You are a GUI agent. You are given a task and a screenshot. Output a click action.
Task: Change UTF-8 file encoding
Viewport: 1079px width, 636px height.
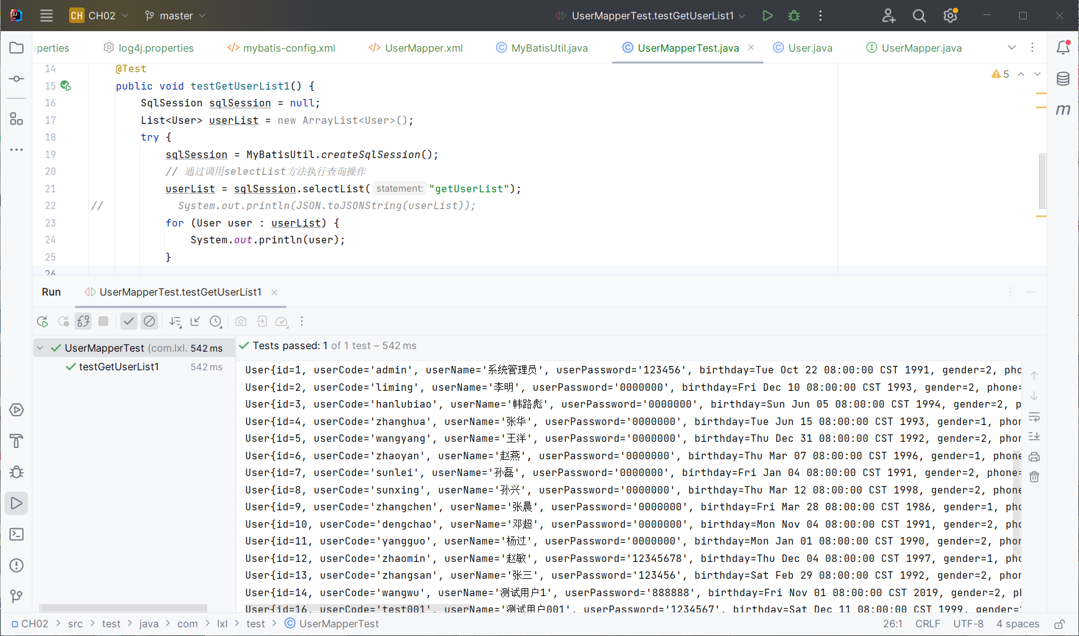tap(968, 624)
